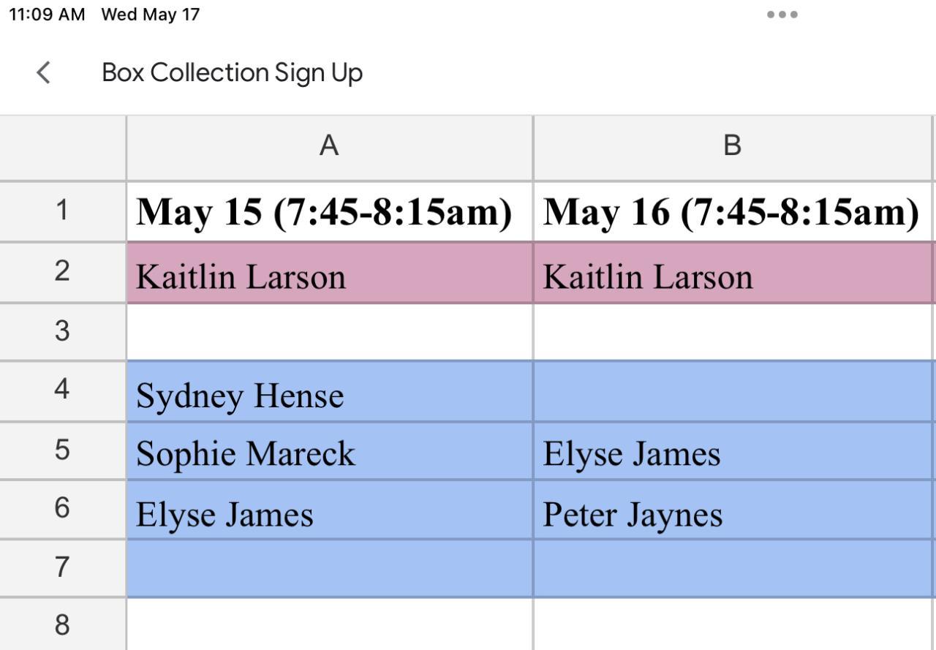
Task: Select Kaitlin Larson cell in column A
Action: [241, 276]
